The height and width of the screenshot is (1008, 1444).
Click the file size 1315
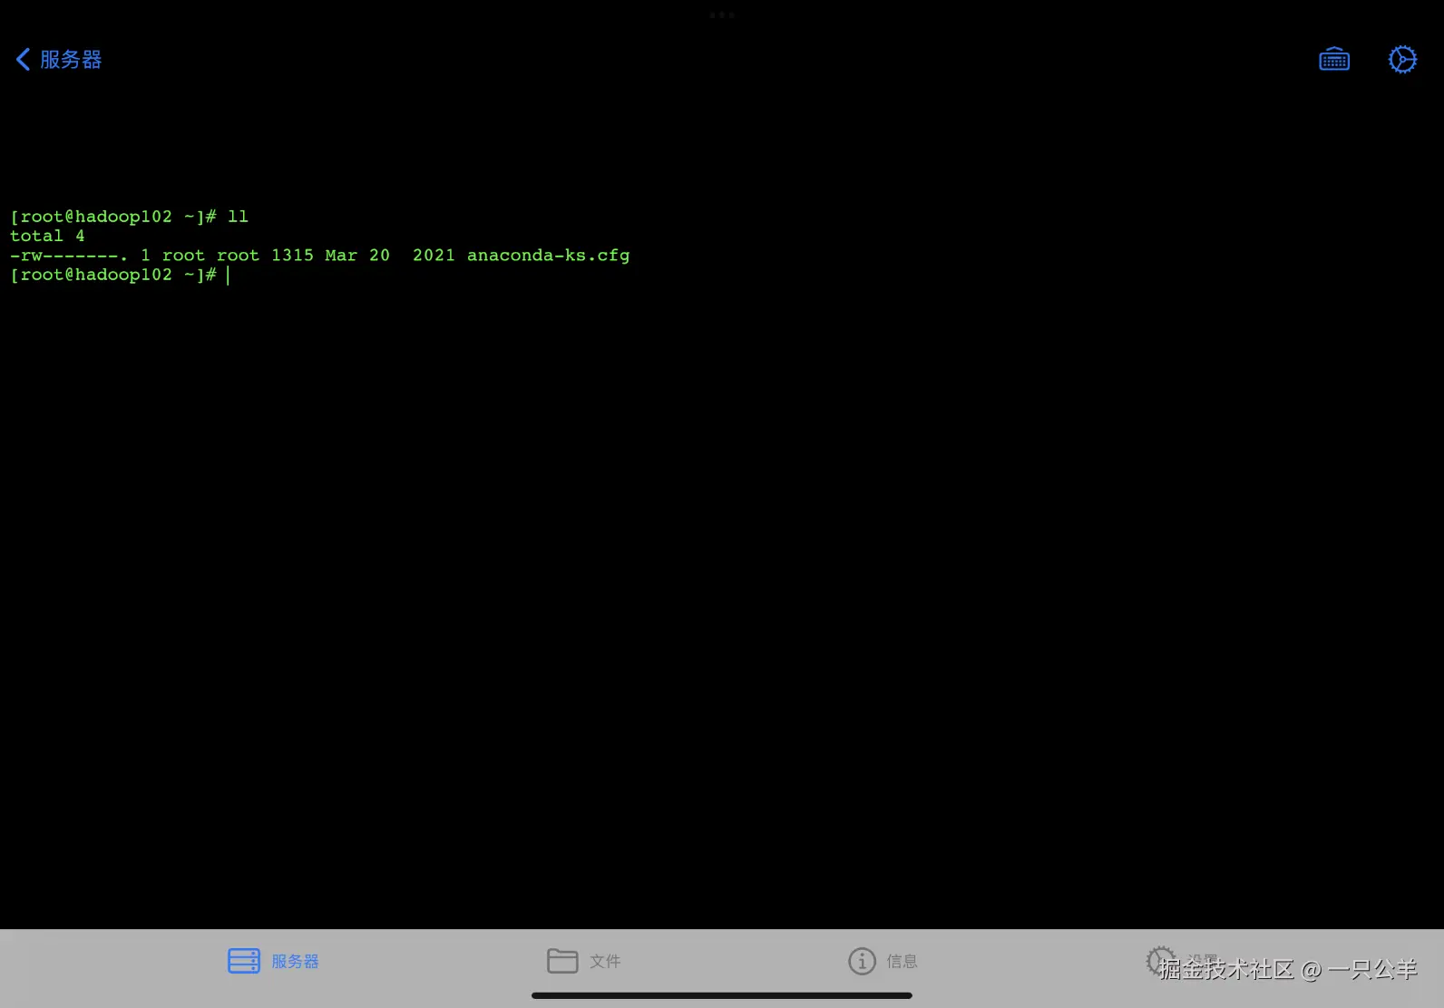292,256
